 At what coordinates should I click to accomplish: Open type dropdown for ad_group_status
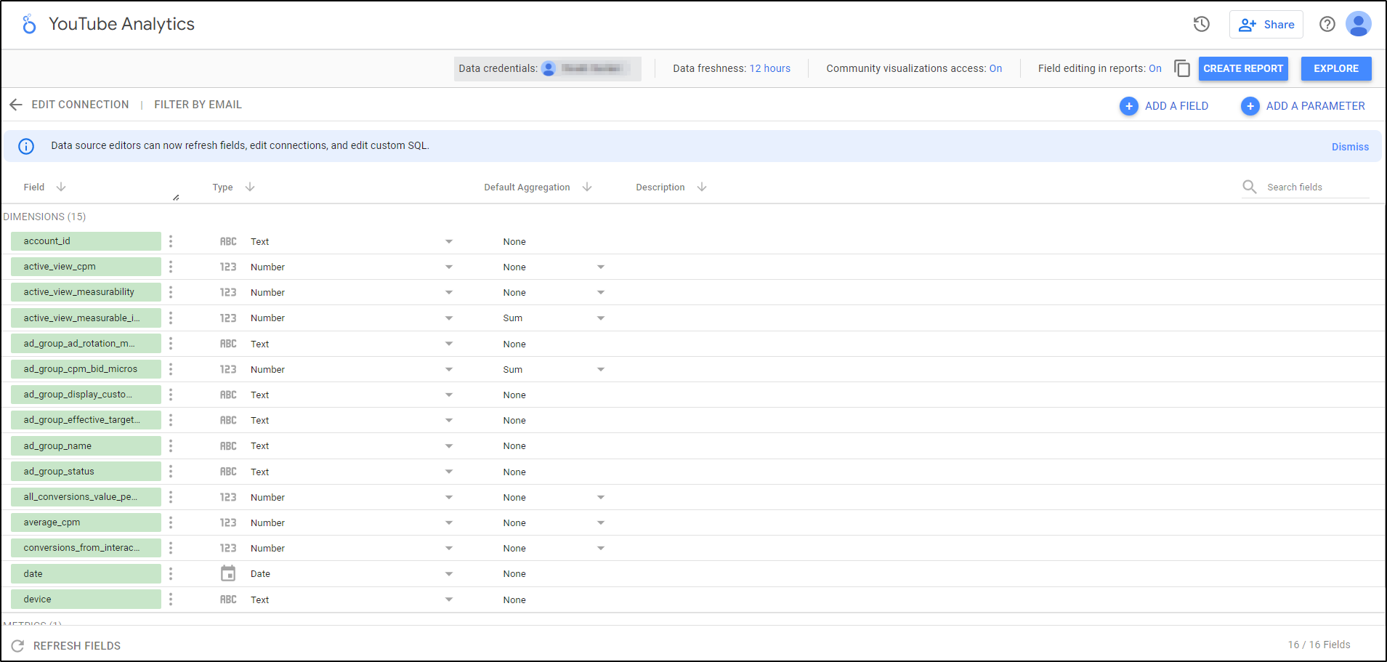pyautogui.click(x=449, y=472)
